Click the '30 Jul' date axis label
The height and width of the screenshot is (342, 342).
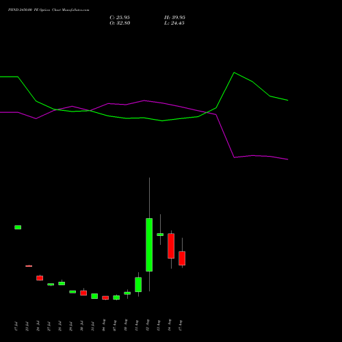click(81, 326)
